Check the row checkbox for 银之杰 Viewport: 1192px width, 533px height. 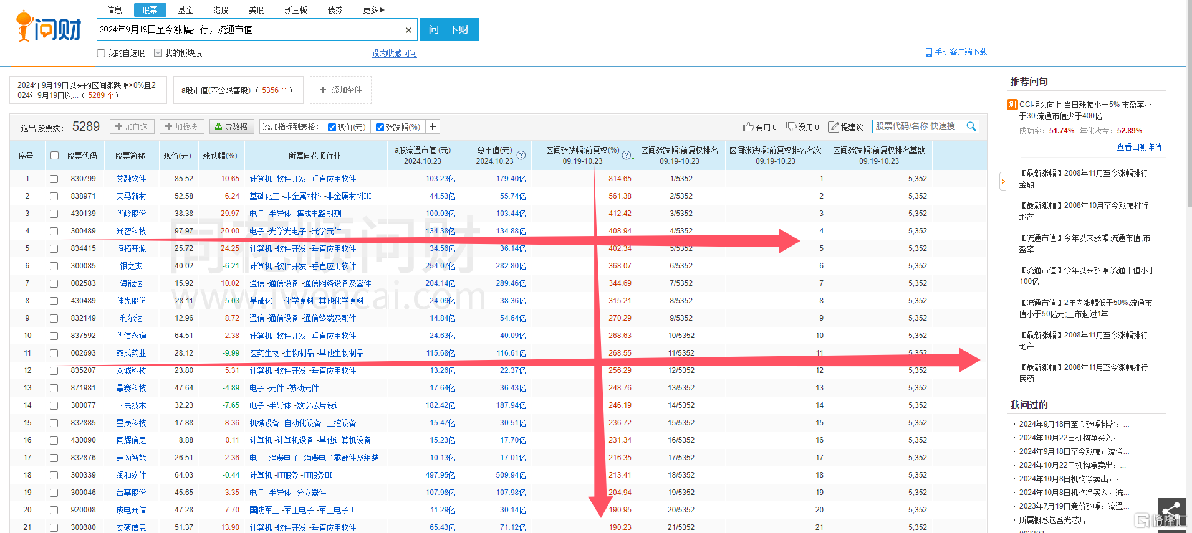click(x=54, y=266)
